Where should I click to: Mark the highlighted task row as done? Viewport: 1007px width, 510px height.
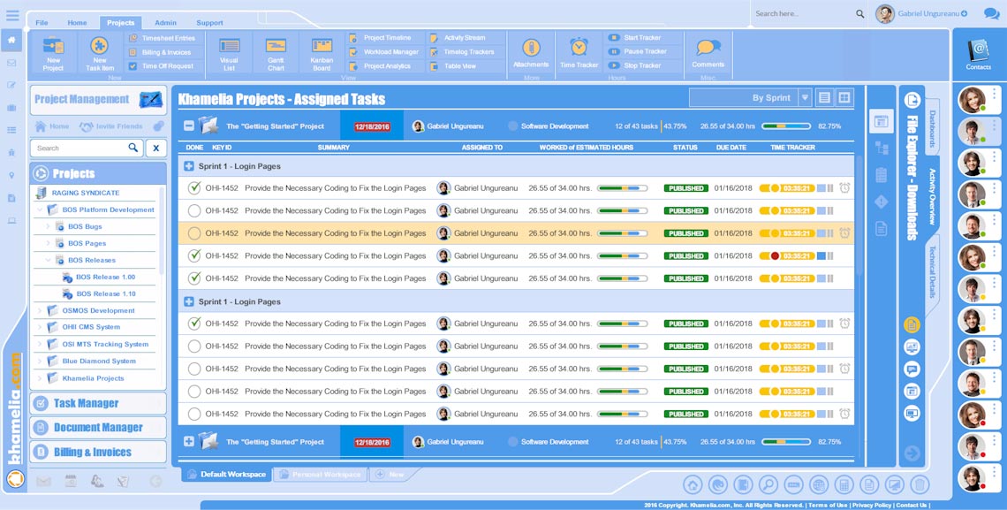194,233
